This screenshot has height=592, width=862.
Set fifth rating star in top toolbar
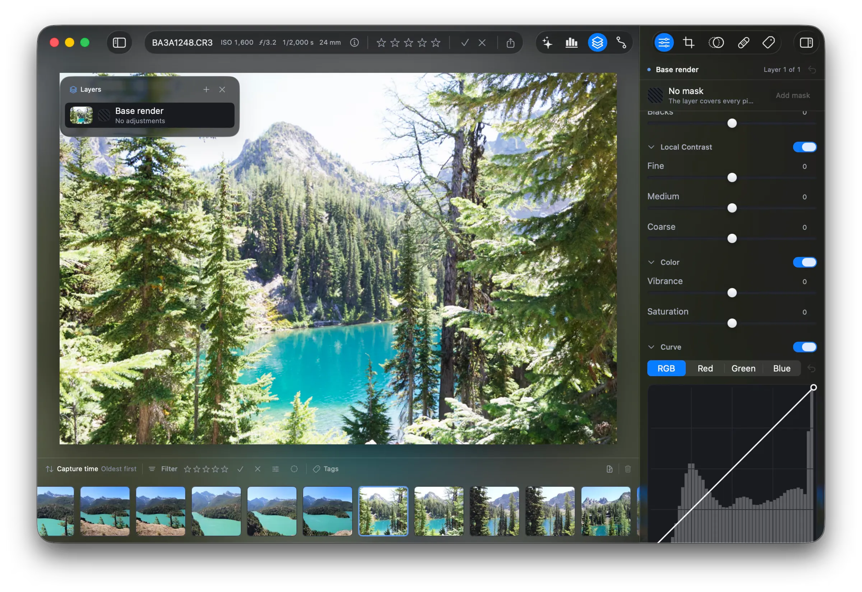coord(436,43)
